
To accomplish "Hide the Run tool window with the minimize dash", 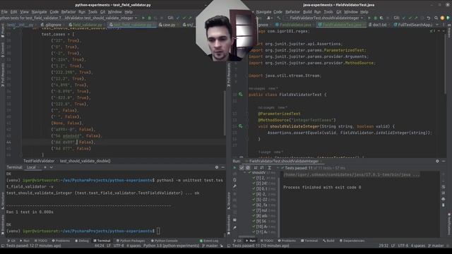I will pos(444,162).
